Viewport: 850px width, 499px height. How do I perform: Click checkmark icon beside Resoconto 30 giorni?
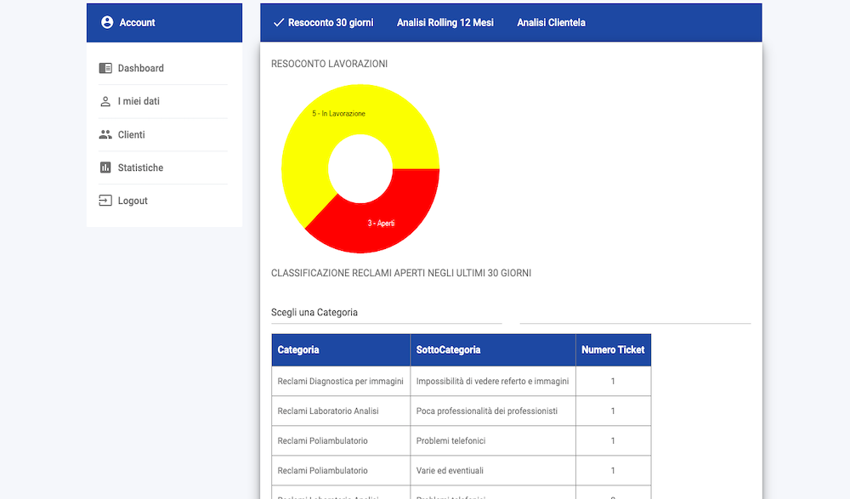click(x=278, y=23)
